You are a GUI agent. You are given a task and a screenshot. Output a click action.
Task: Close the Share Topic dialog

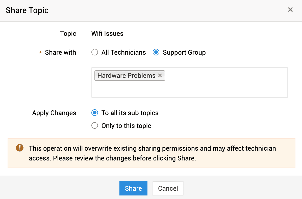point(290,10)
